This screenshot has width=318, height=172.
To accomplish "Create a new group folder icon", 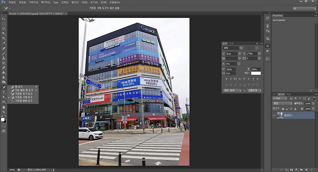I will pos(301,170).
